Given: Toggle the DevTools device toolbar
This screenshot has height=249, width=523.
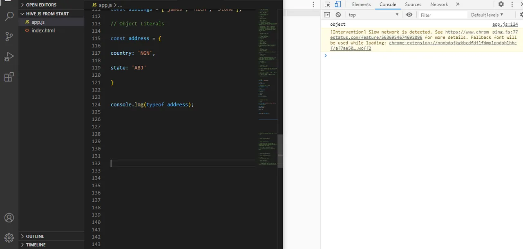Looking at the screenshot, I should tap(338, 4).
